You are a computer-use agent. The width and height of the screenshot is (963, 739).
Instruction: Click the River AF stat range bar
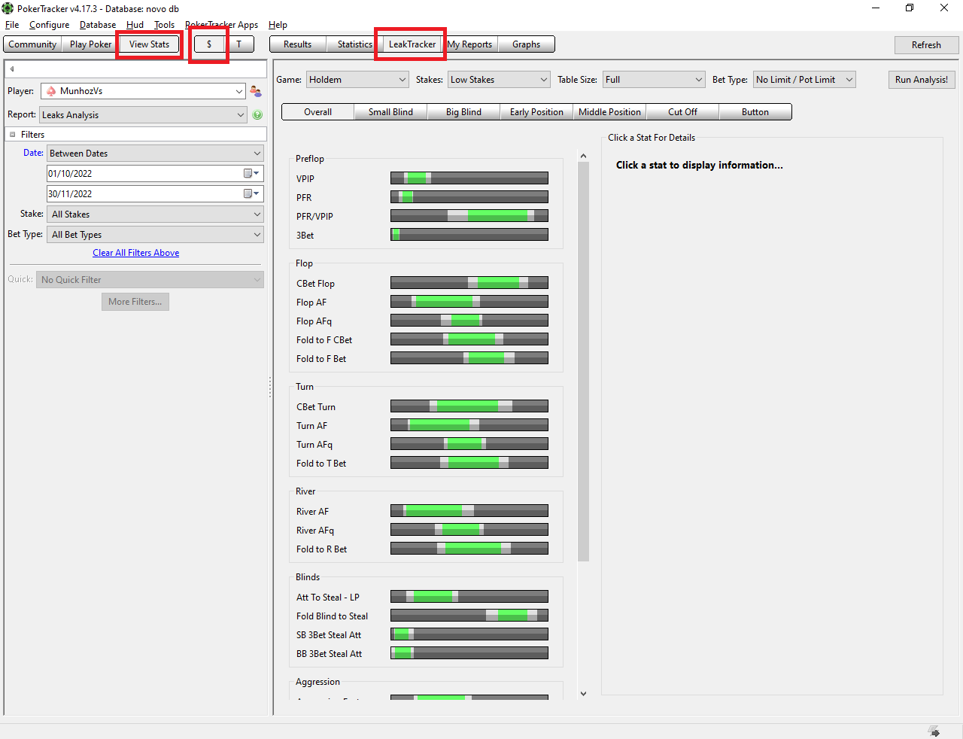[469, 511]
